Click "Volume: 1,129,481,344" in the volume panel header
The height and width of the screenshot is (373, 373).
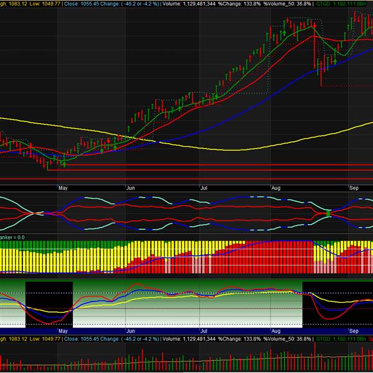(189, 339)
